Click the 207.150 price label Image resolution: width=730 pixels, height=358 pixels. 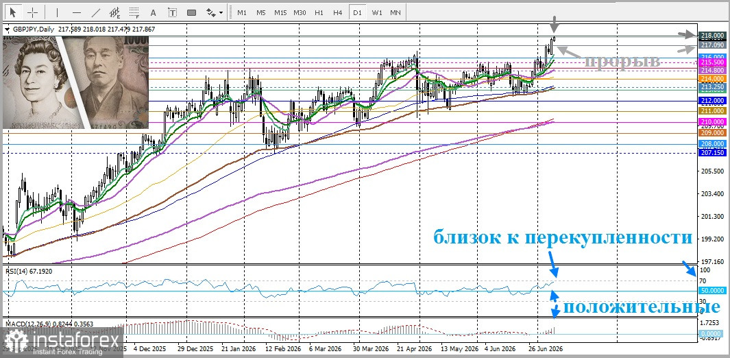click(x=711, y=153)
